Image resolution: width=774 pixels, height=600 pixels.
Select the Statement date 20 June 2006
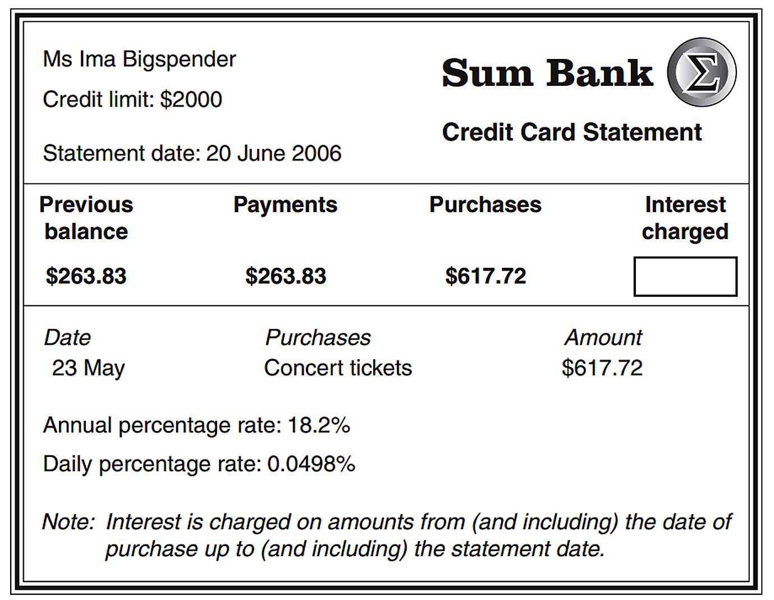tap(192, 153)
